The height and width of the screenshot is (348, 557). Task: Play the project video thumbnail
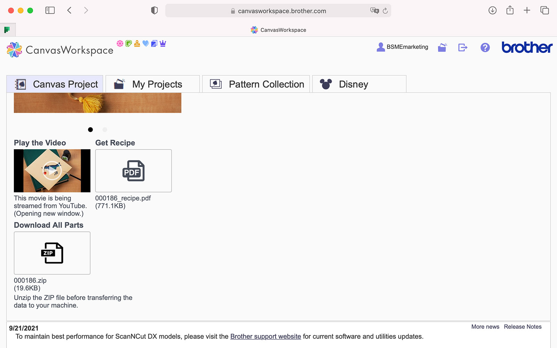52,171
